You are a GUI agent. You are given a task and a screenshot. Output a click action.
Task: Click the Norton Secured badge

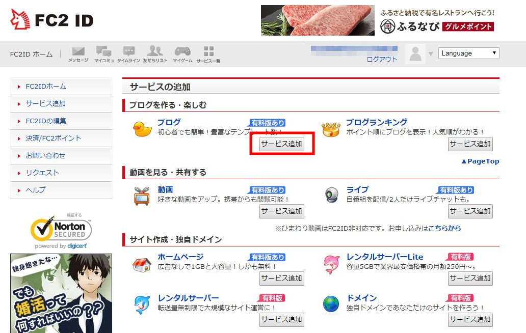[x=61, y=231]
